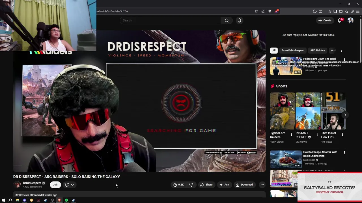The width and height of the screenshot is (362, 203).
Task: Join the DrDisrespect channel membership
Action: point(55,185)
